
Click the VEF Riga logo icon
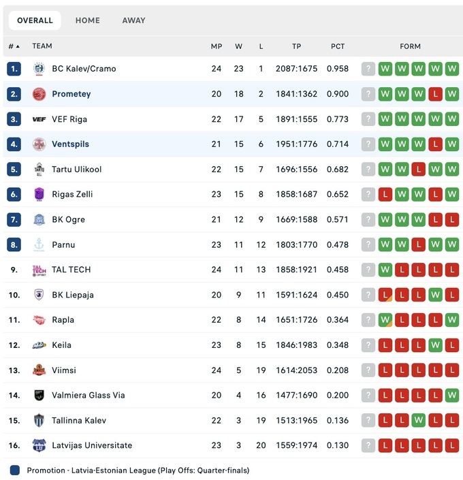[x=39, y=119]
